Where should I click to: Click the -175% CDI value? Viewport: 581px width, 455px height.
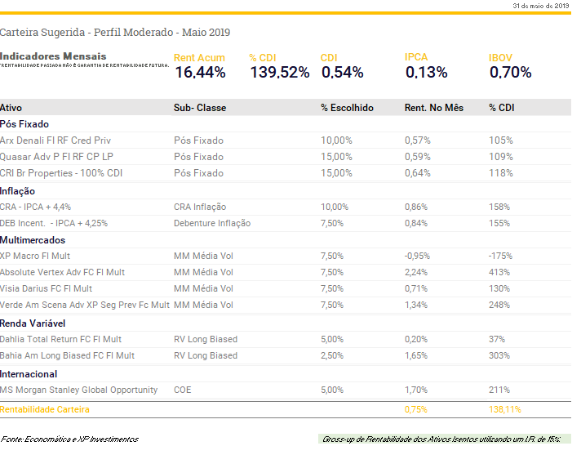[500, 256]
